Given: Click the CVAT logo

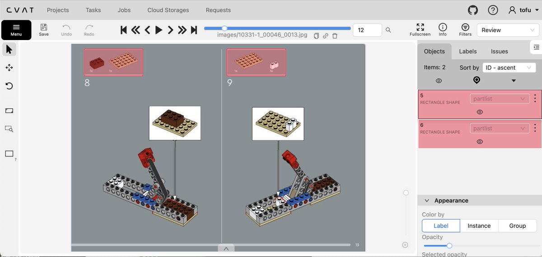Looking at the screenshot, I should point(20,10).
